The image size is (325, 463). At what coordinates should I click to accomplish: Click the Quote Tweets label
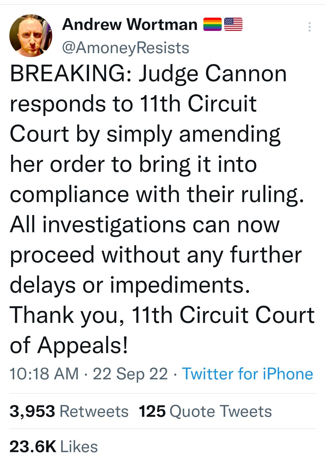[222, 411]
